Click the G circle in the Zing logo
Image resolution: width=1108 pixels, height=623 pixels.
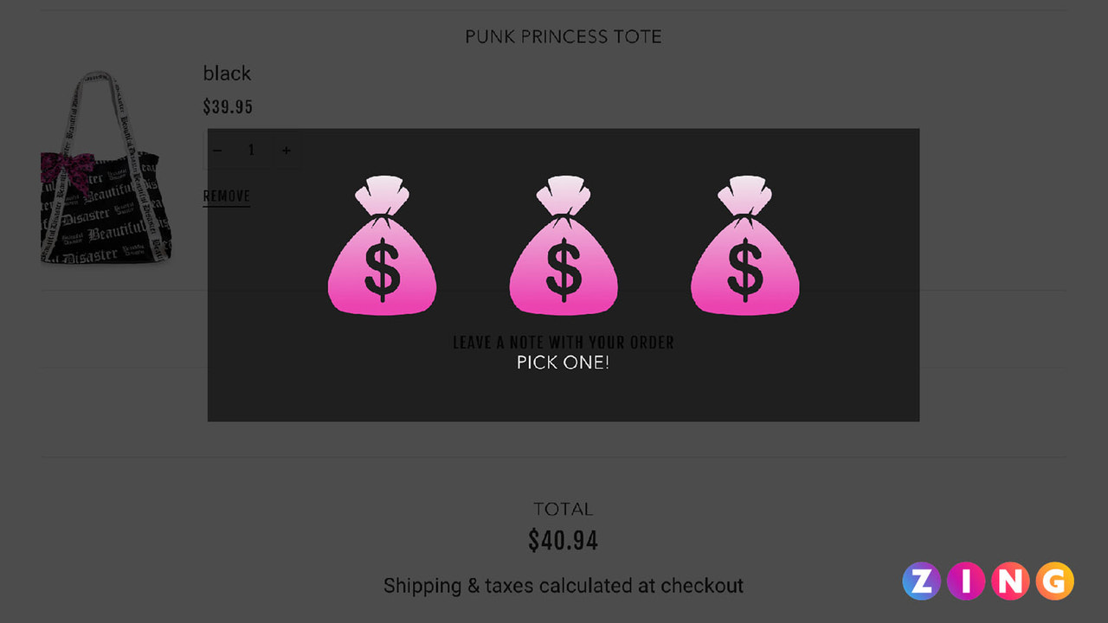tap(1053, 581)
